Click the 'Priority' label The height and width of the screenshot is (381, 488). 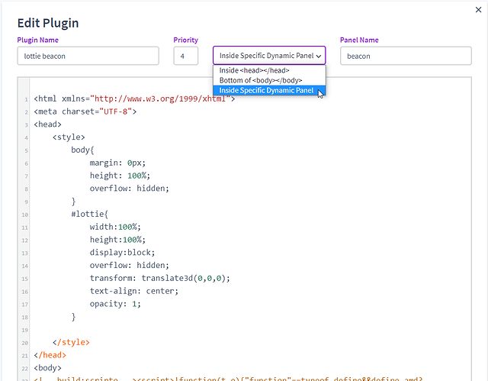click(x=186, y=40)
